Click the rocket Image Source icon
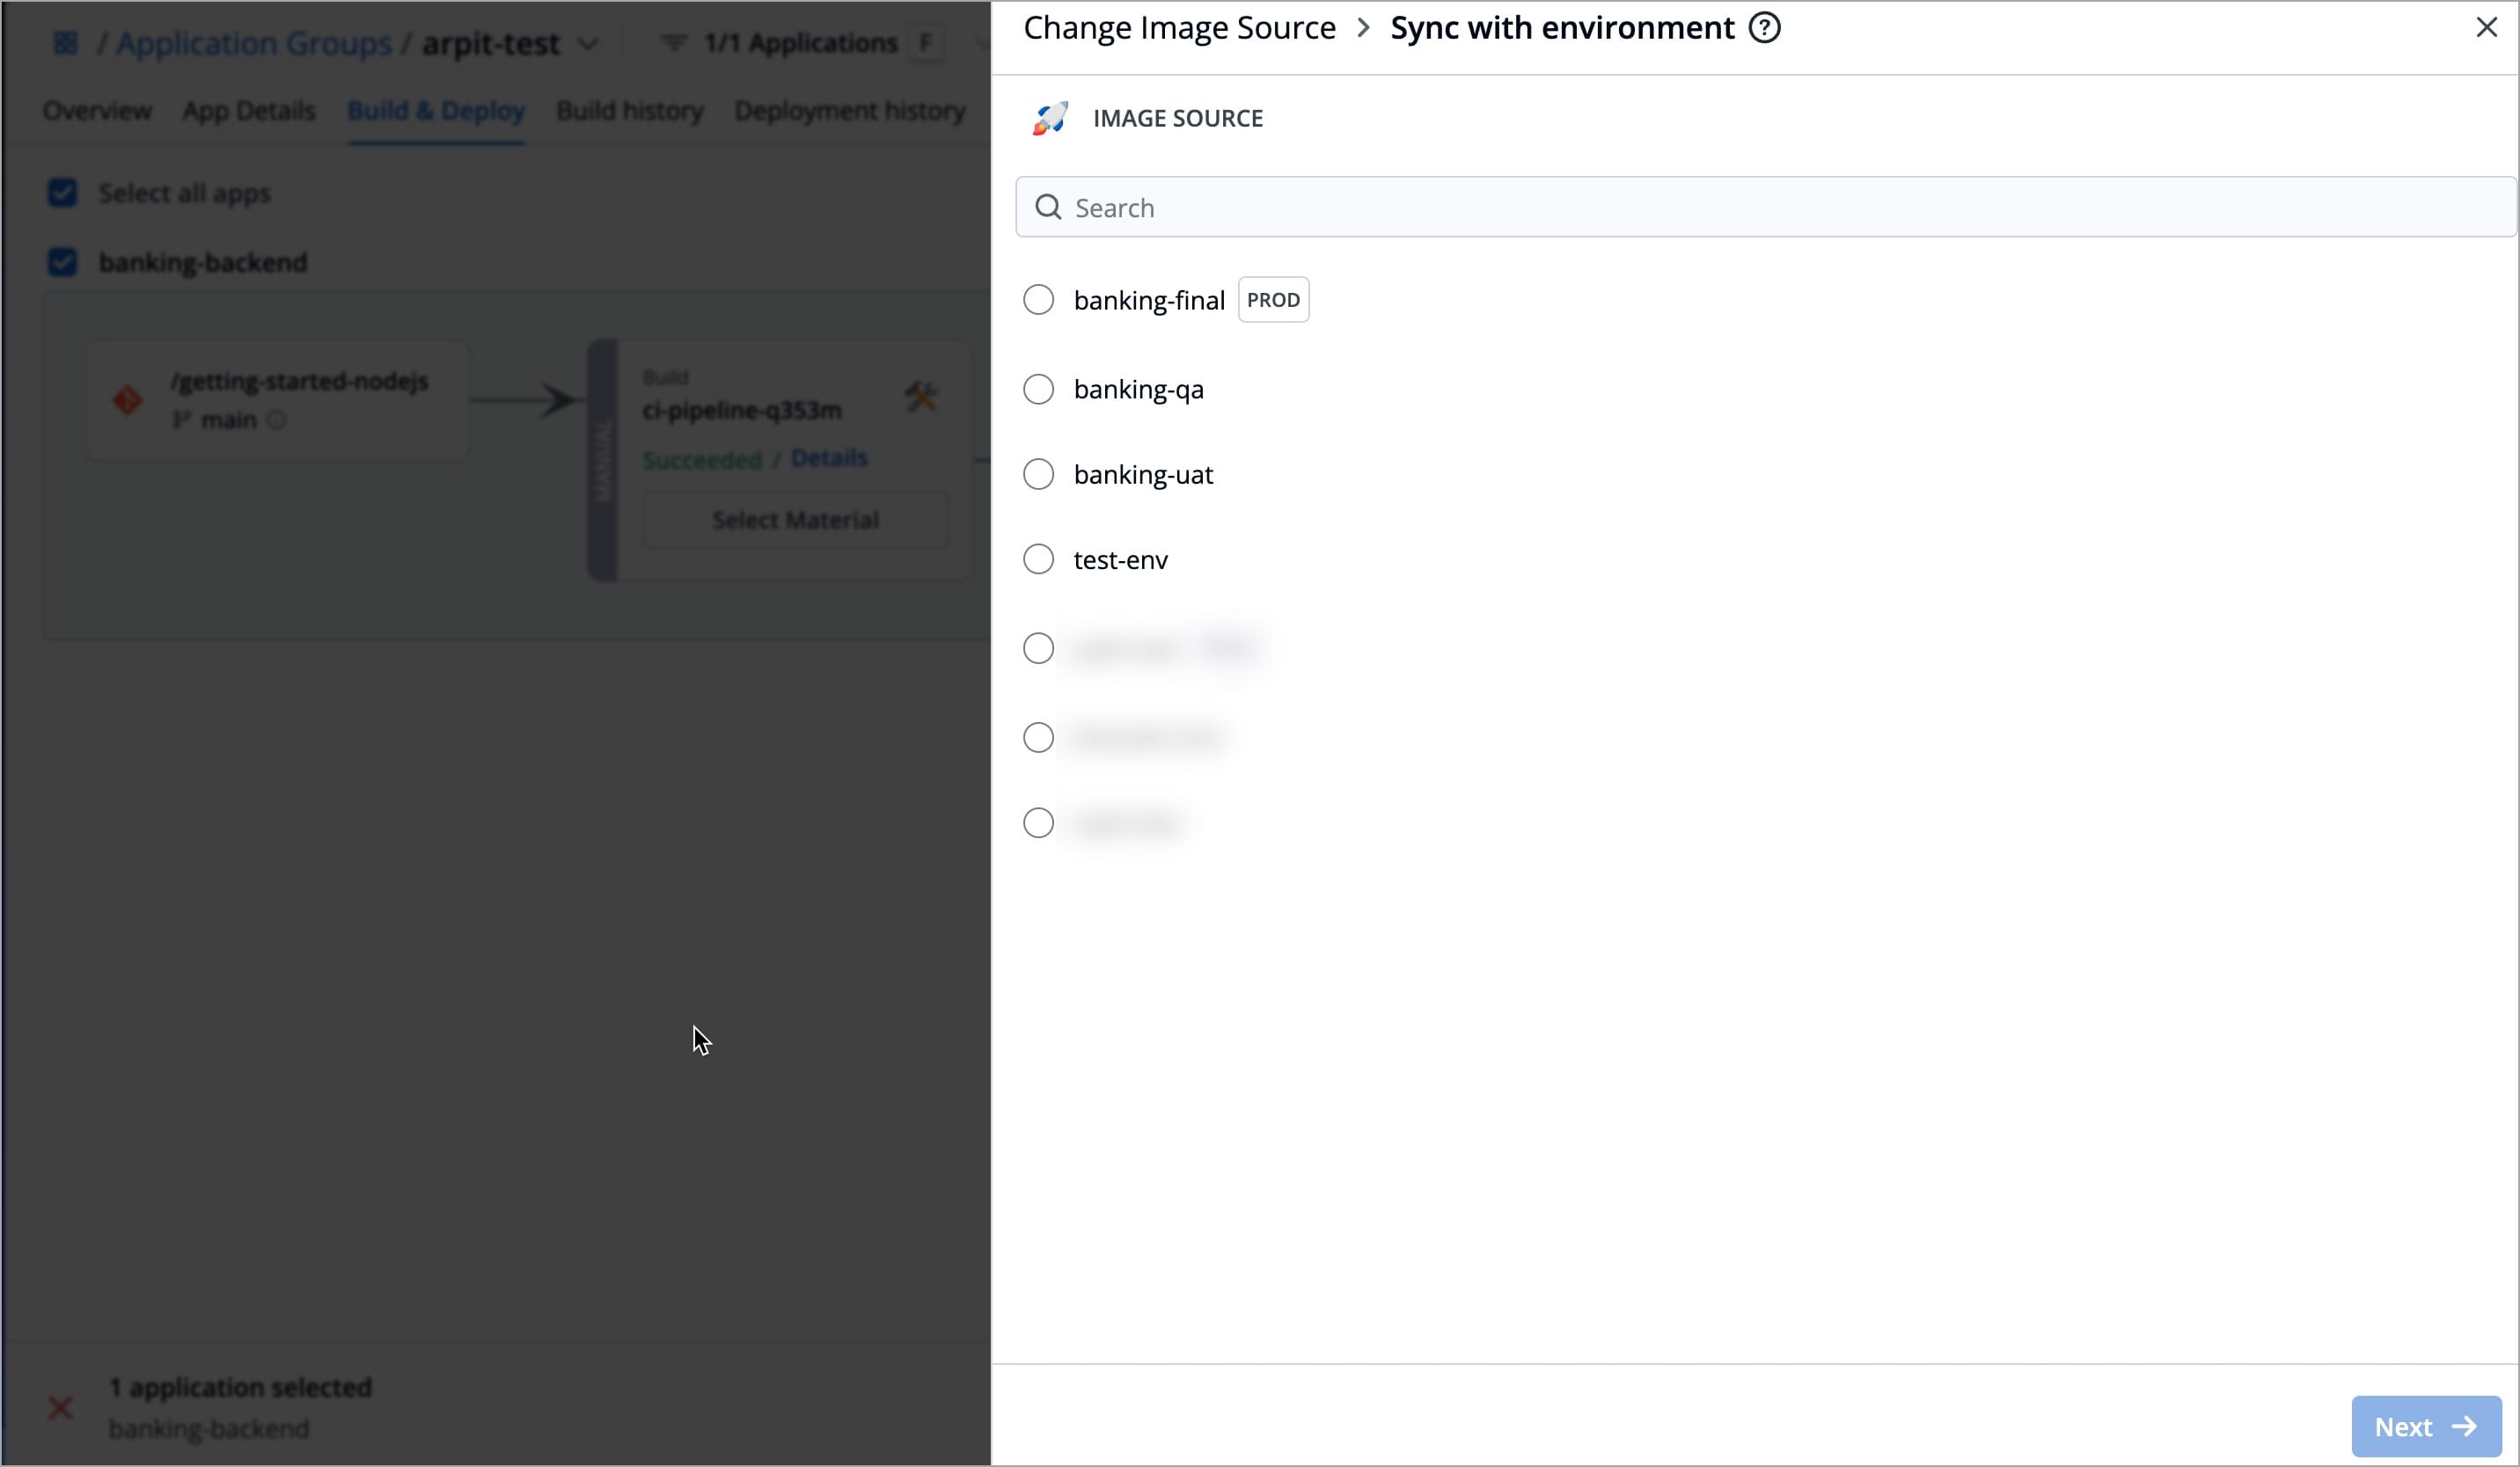Viewport: 2520px width, 1467px height. coord(1050,118)
